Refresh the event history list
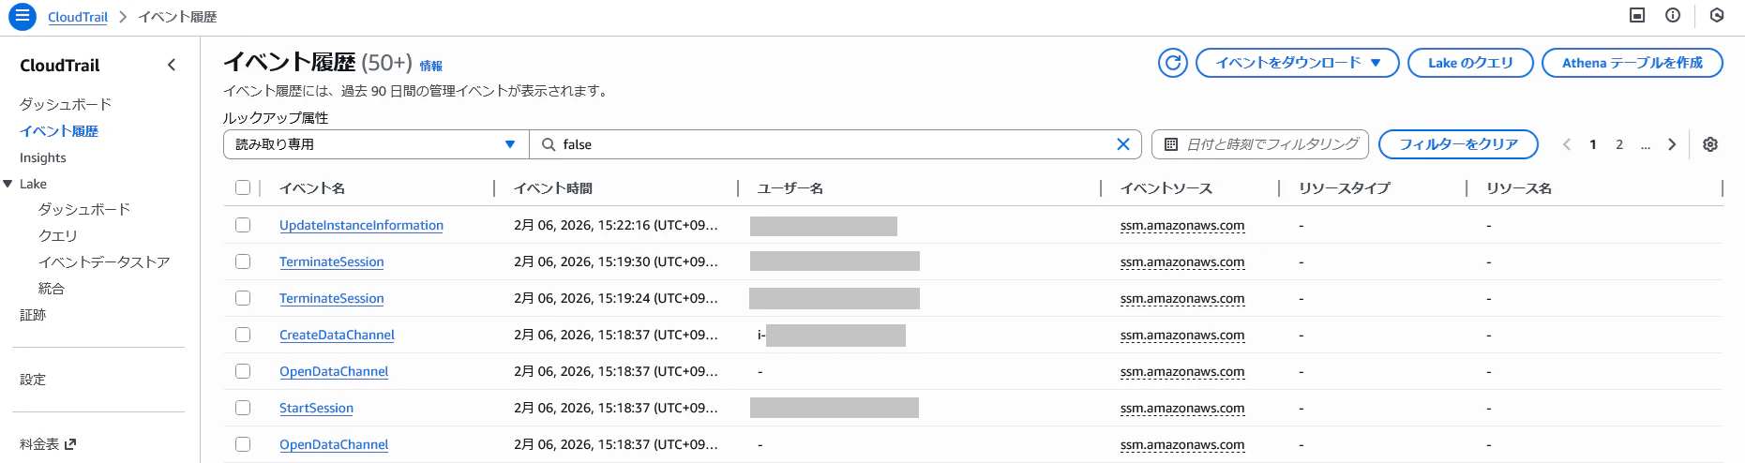Viewport: 1745px width, 463px height. 1172,63
